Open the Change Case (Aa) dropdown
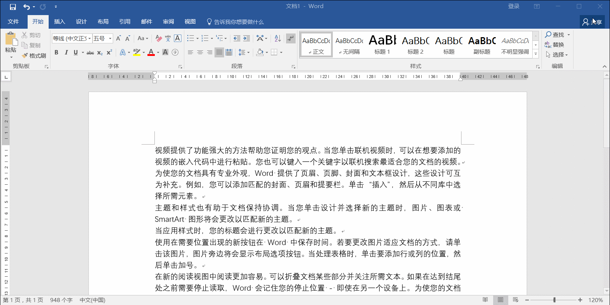 coord(143,38)
